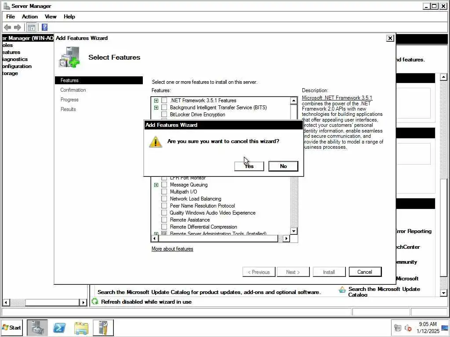Check Background Intelligent Transfer Service checkbox
The image size is (450, 337).
164,108
